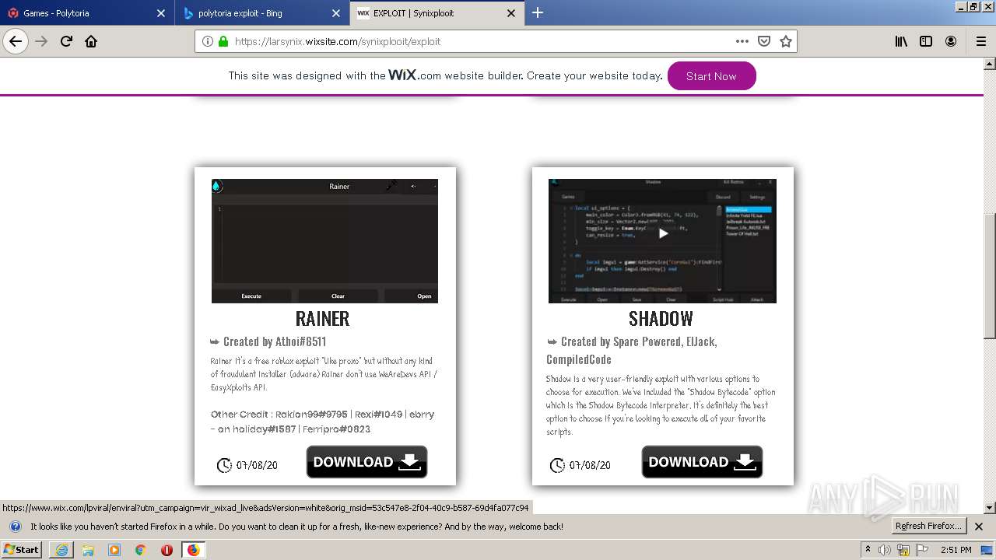This screenshot has height=560, width=996.
Task: Click the green padlock security icon
Action: [223, 41]
